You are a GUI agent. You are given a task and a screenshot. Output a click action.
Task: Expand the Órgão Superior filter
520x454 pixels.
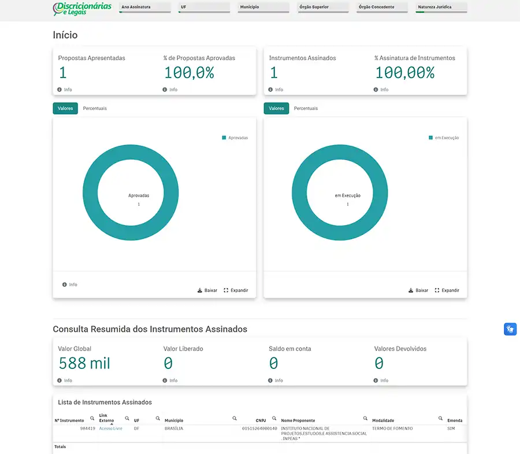[322, 8]
